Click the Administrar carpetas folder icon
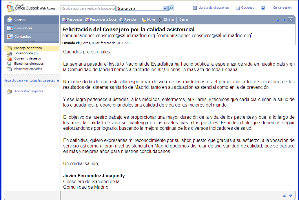This screenshot has height=200, width=299. pyautogui.click(x=9, y=91)
